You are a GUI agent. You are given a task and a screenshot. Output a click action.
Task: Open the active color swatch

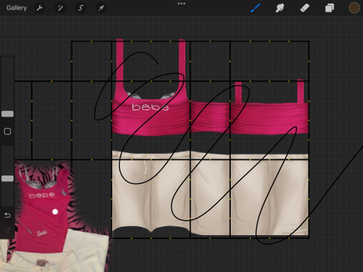tap(354, 8)
